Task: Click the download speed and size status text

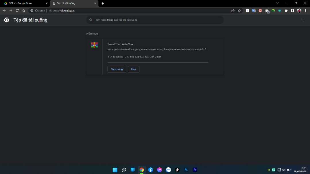Action: pyautogui.click(x=134, y=57)
